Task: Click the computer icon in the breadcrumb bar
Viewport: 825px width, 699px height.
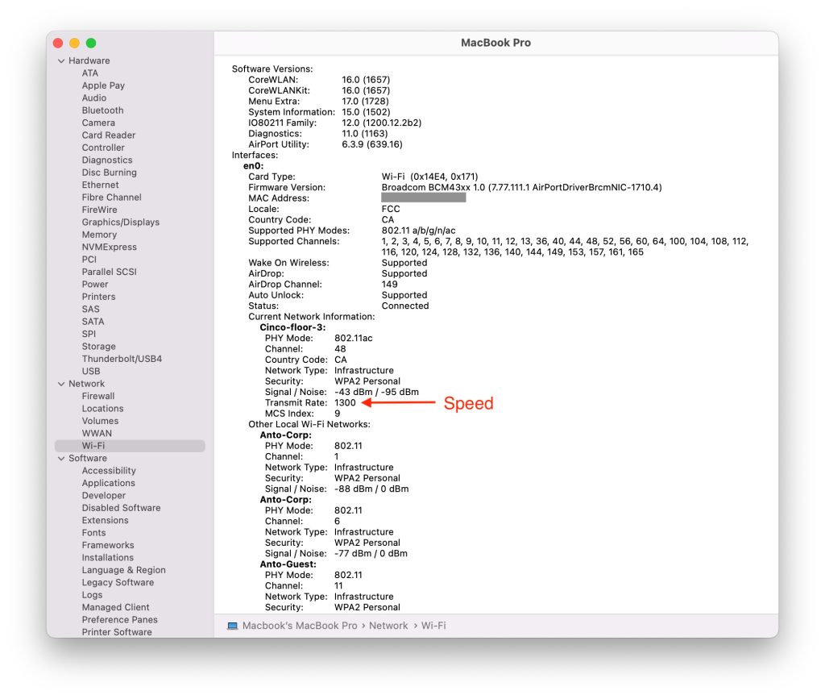Action: pos(233,625)
